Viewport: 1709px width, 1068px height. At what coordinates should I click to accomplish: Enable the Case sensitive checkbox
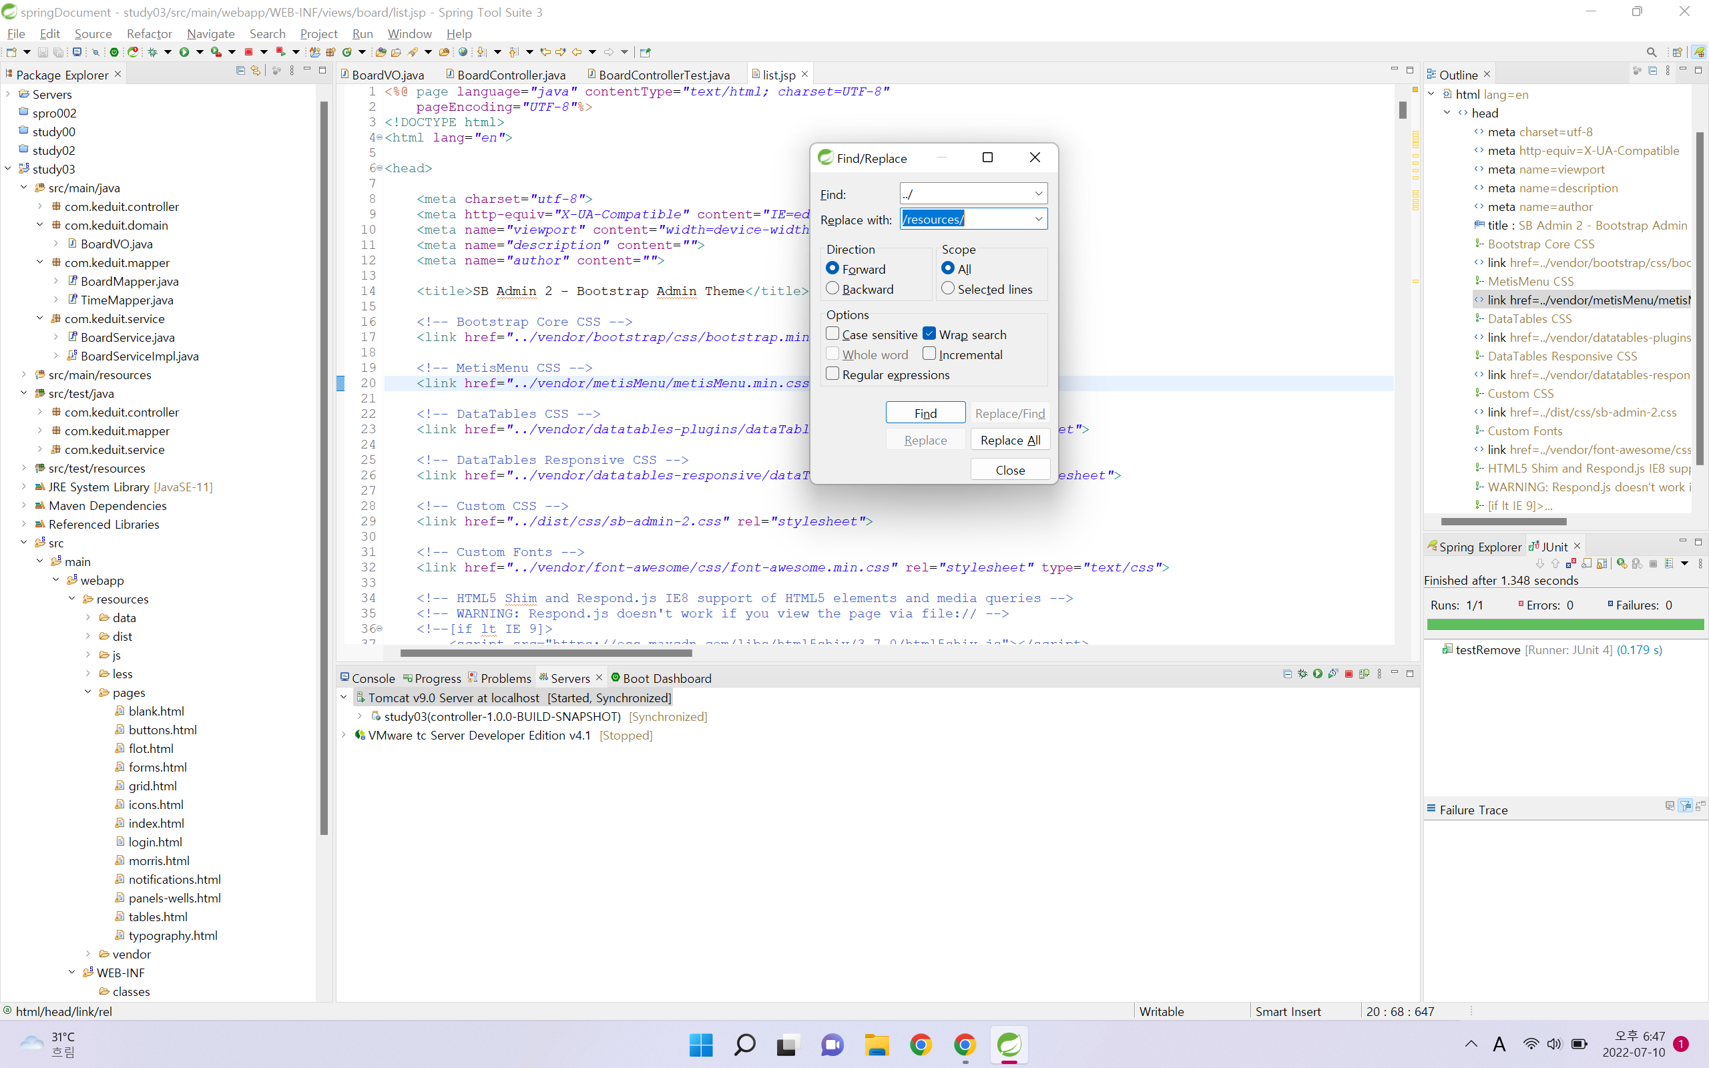(832, 334)
